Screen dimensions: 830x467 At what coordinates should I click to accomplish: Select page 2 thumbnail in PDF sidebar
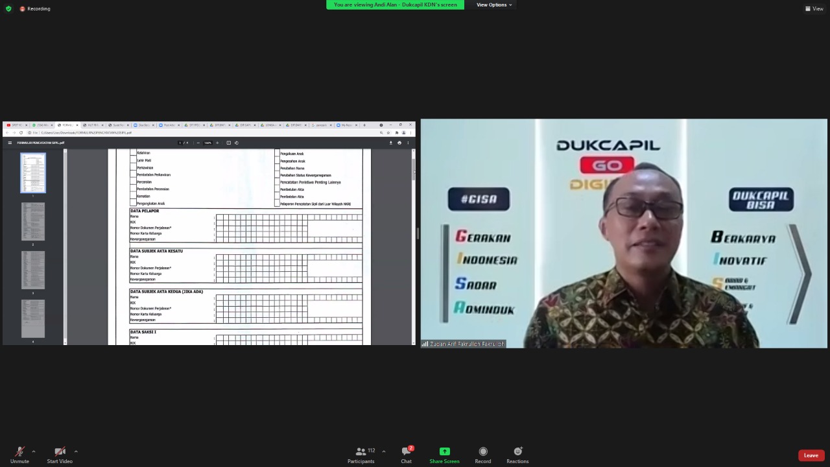[x=33, y=221]
